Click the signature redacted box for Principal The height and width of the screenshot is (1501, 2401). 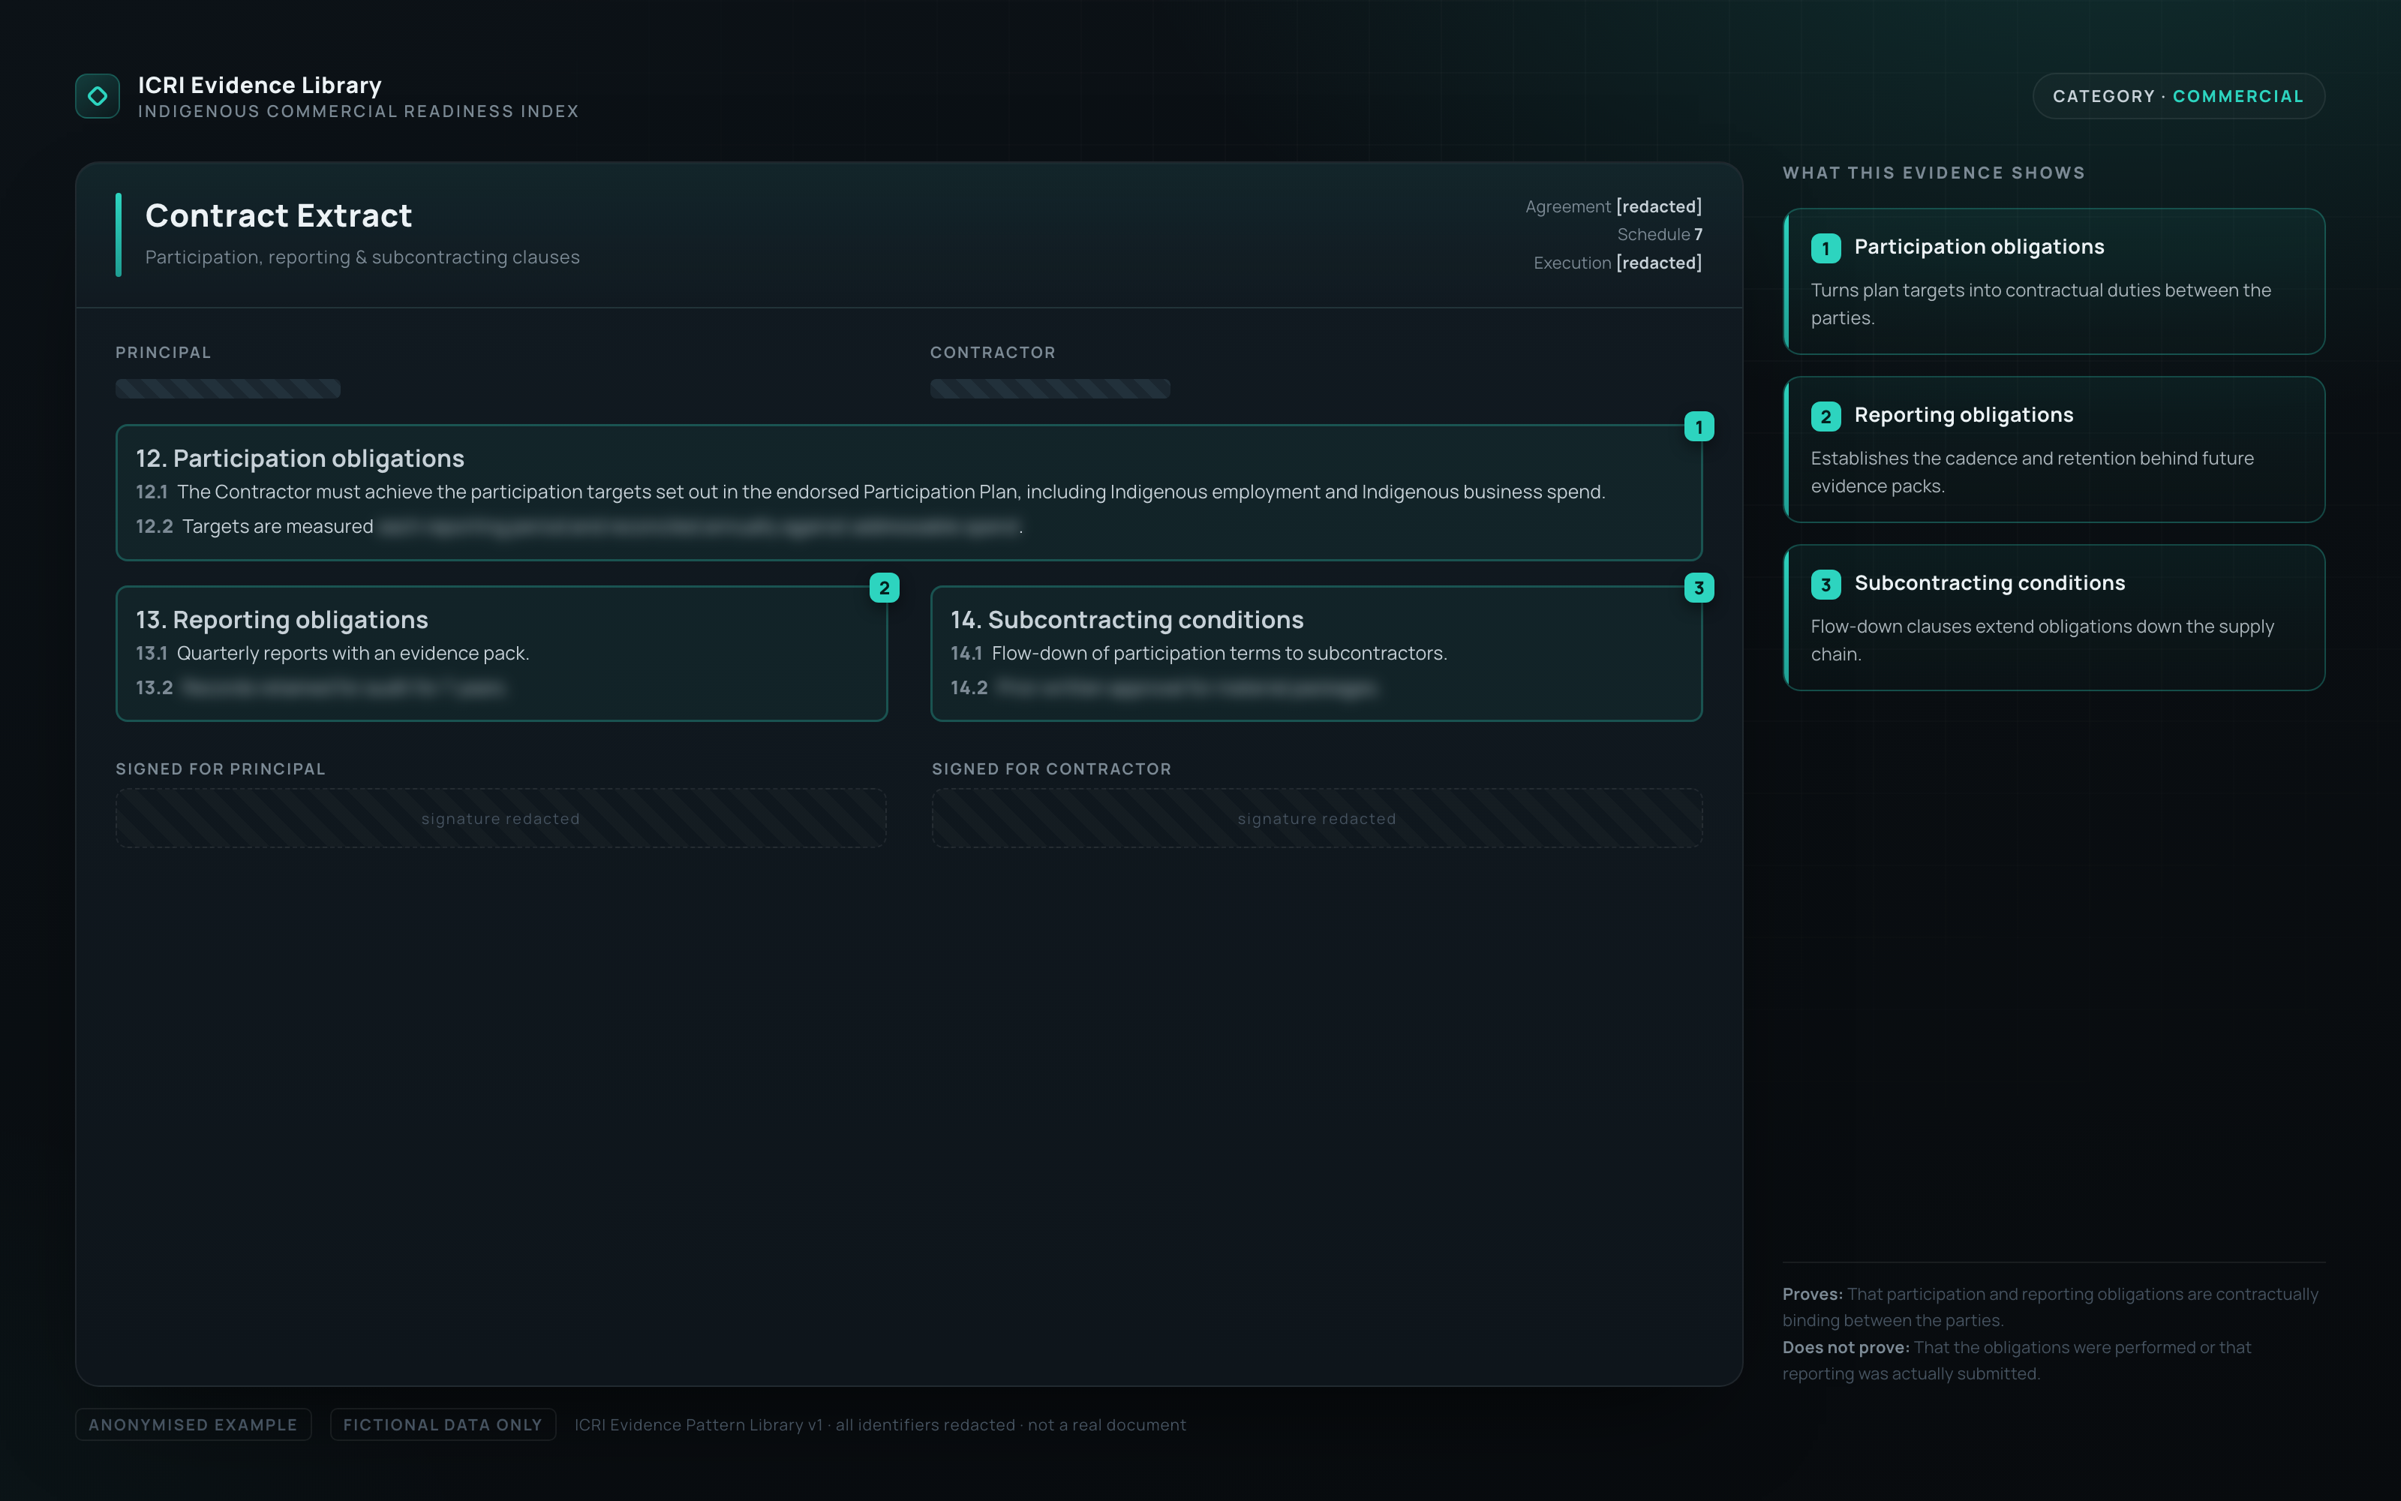point(501,818)
